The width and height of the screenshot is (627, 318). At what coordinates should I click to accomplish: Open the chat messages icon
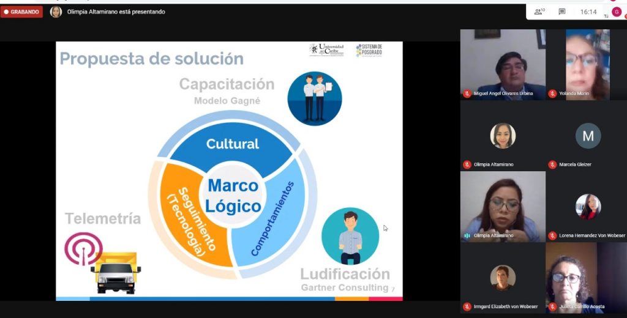click(561, 12)
